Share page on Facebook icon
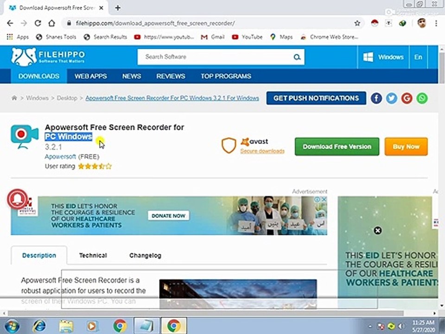Image resolution: width=445 pixels, height=334 pixels. click(376, 98)
